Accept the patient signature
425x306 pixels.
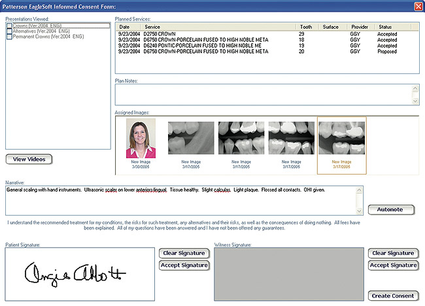[x=184, y=265]
